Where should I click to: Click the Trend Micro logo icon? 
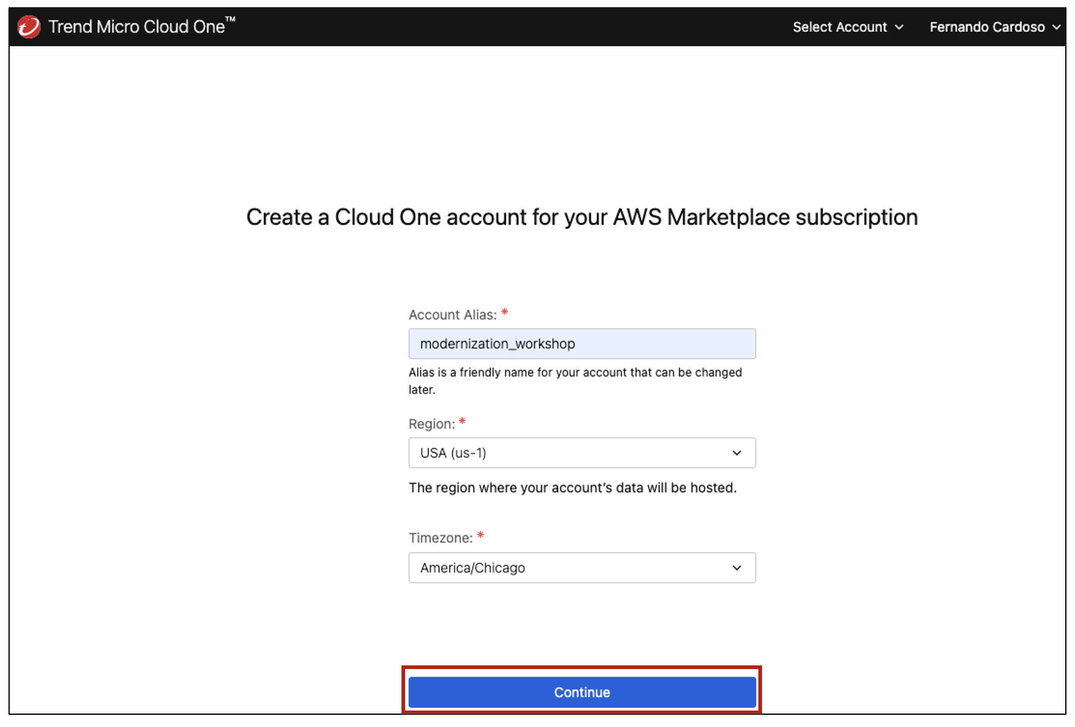pyautogui.click(x=29, y=27)
